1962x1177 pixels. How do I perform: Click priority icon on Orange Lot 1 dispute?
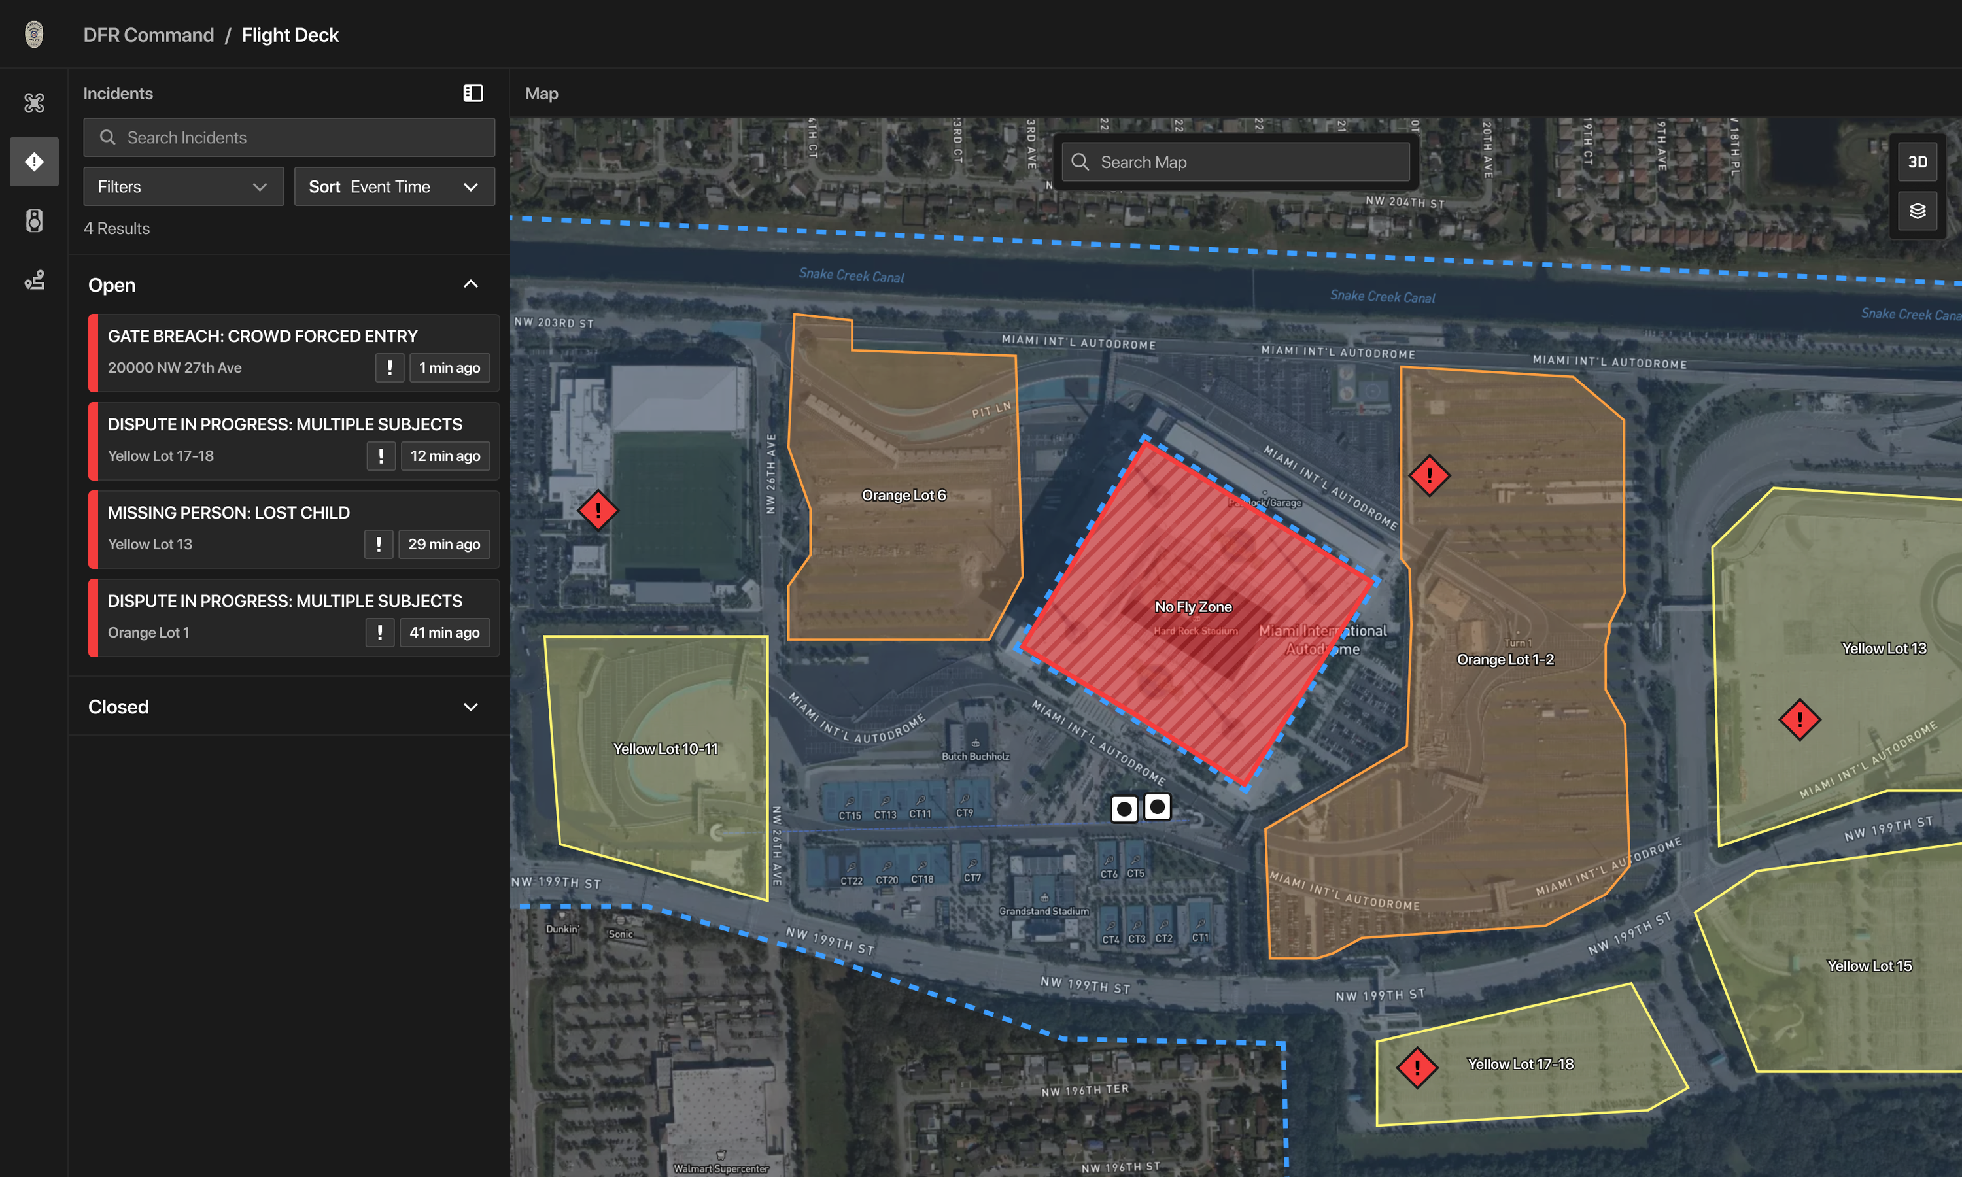click(x=380, y=633)
